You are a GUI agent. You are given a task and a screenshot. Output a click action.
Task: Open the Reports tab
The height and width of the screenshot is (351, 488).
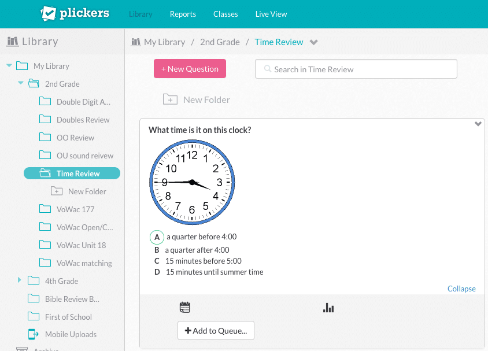click(x=183, y=14)
